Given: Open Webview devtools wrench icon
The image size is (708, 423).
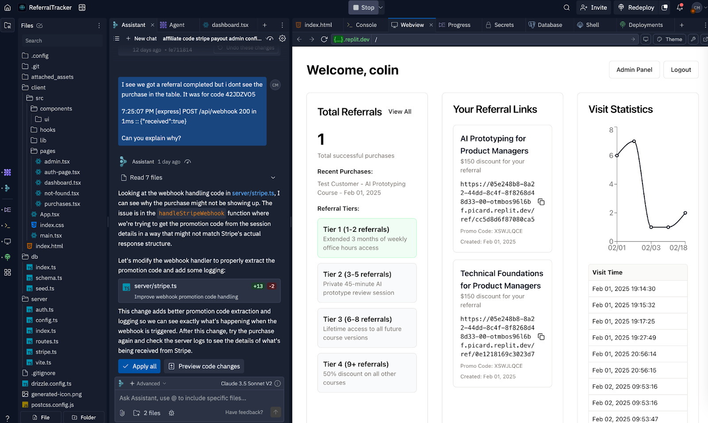Looking at the screenshot, I should 693,39.
